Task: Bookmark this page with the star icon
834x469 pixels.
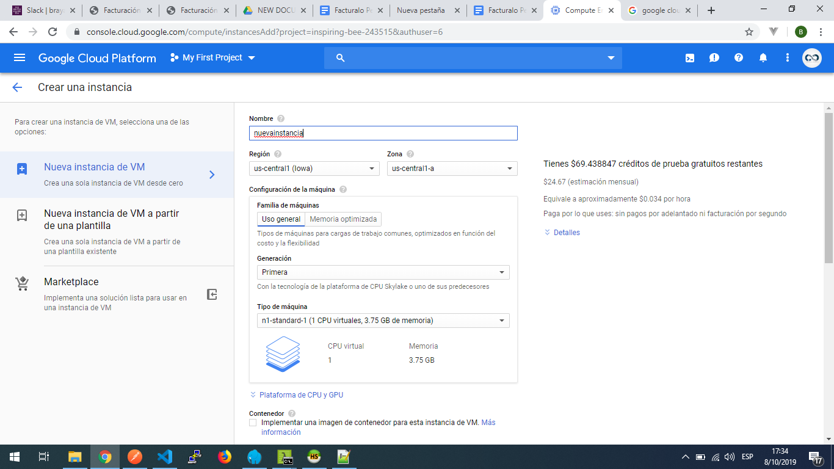Action: click(749, 32)
